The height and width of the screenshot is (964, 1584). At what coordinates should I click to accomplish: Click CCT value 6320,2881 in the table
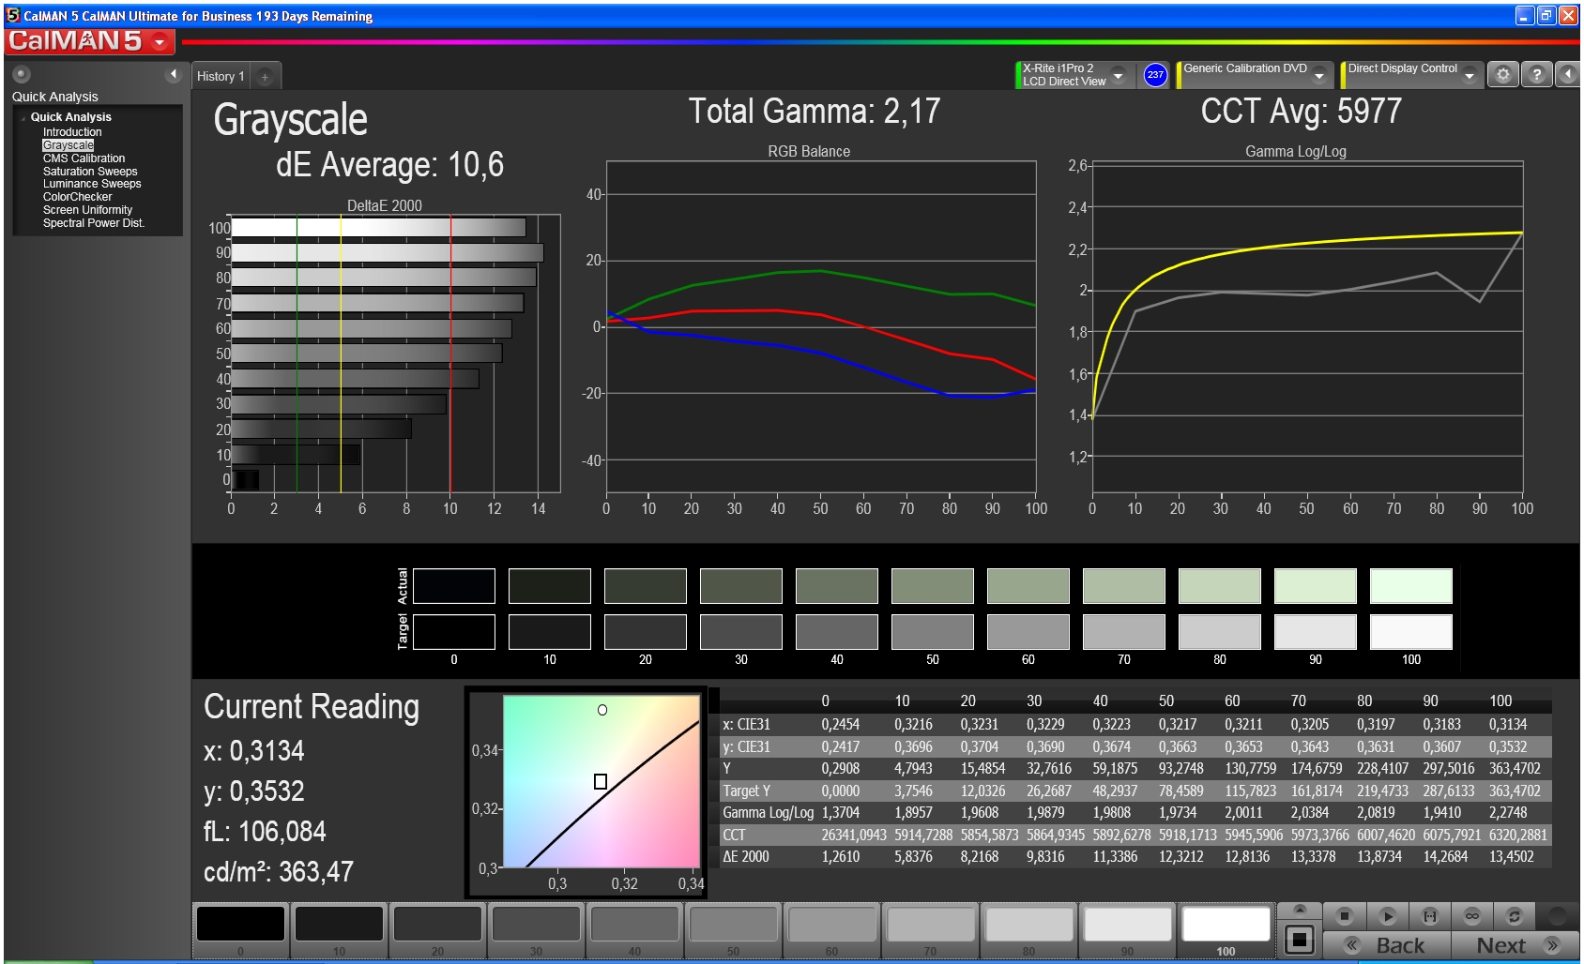tap(1517, 835)
